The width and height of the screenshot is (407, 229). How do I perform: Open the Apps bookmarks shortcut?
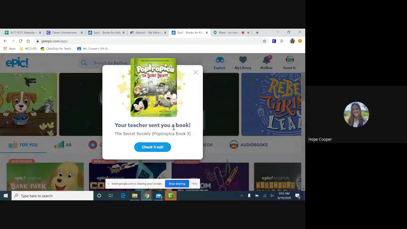click(9, 49)
